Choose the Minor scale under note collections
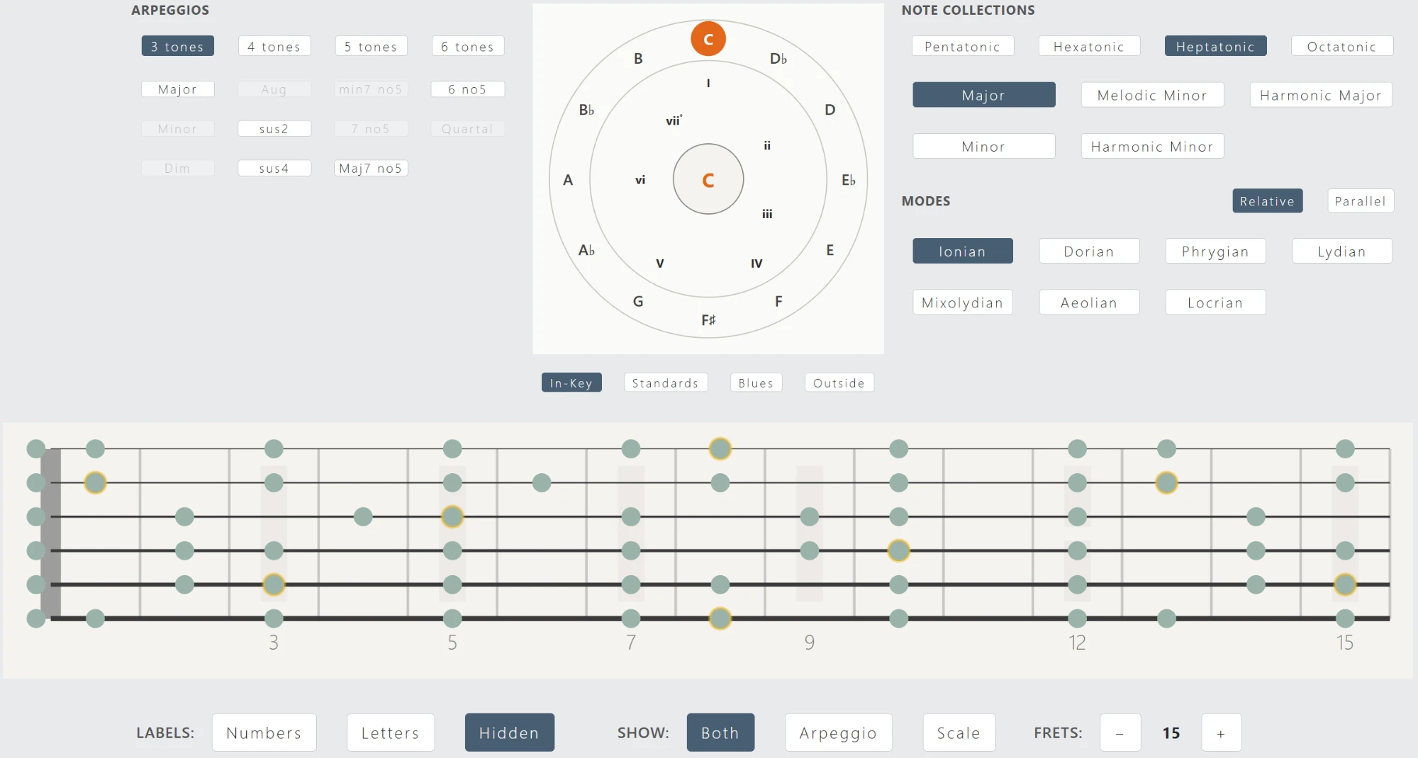 (x=984, y=147)
